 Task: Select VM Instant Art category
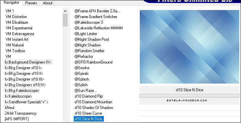pyautogui.click(x=17, y=39)
